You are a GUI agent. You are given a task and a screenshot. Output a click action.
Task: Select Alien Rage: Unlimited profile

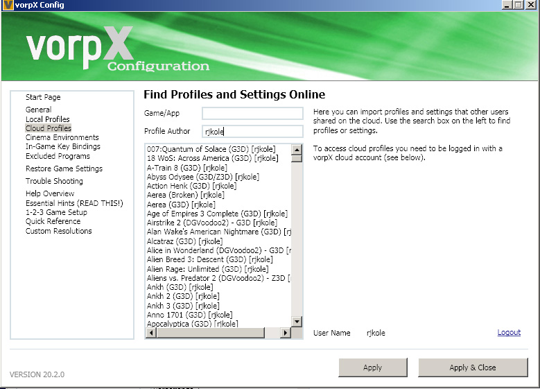[x=208, y=269]
